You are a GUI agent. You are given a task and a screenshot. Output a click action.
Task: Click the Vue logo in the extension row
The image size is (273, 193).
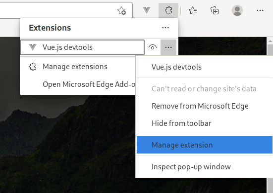pos(33,47)
